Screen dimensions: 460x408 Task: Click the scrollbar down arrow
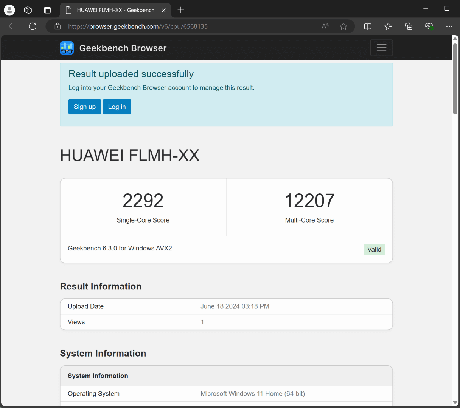click(x=455, y=402)
